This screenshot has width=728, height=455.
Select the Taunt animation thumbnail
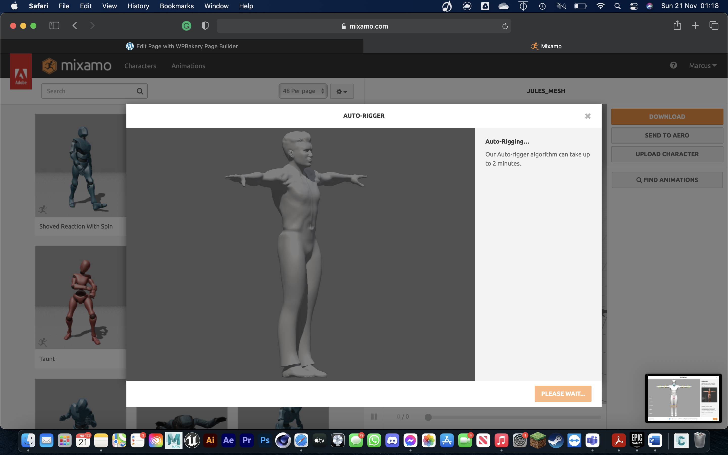[x=81, y=298]
